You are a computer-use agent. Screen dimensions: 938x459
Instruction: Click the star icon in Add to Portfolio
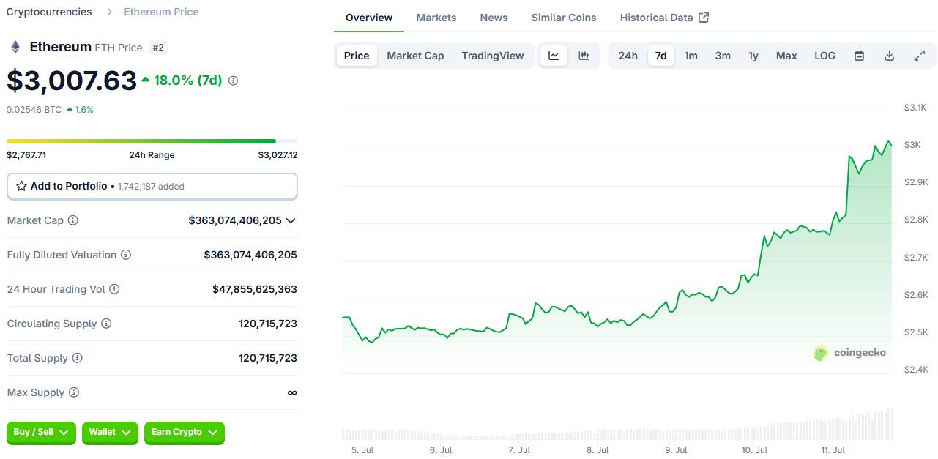click(x=21, y=186)
